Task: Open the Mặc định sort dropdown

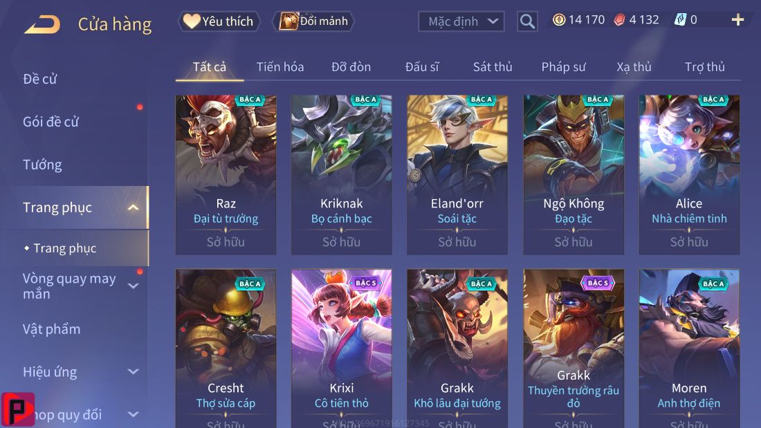Action: coord(461,21)
